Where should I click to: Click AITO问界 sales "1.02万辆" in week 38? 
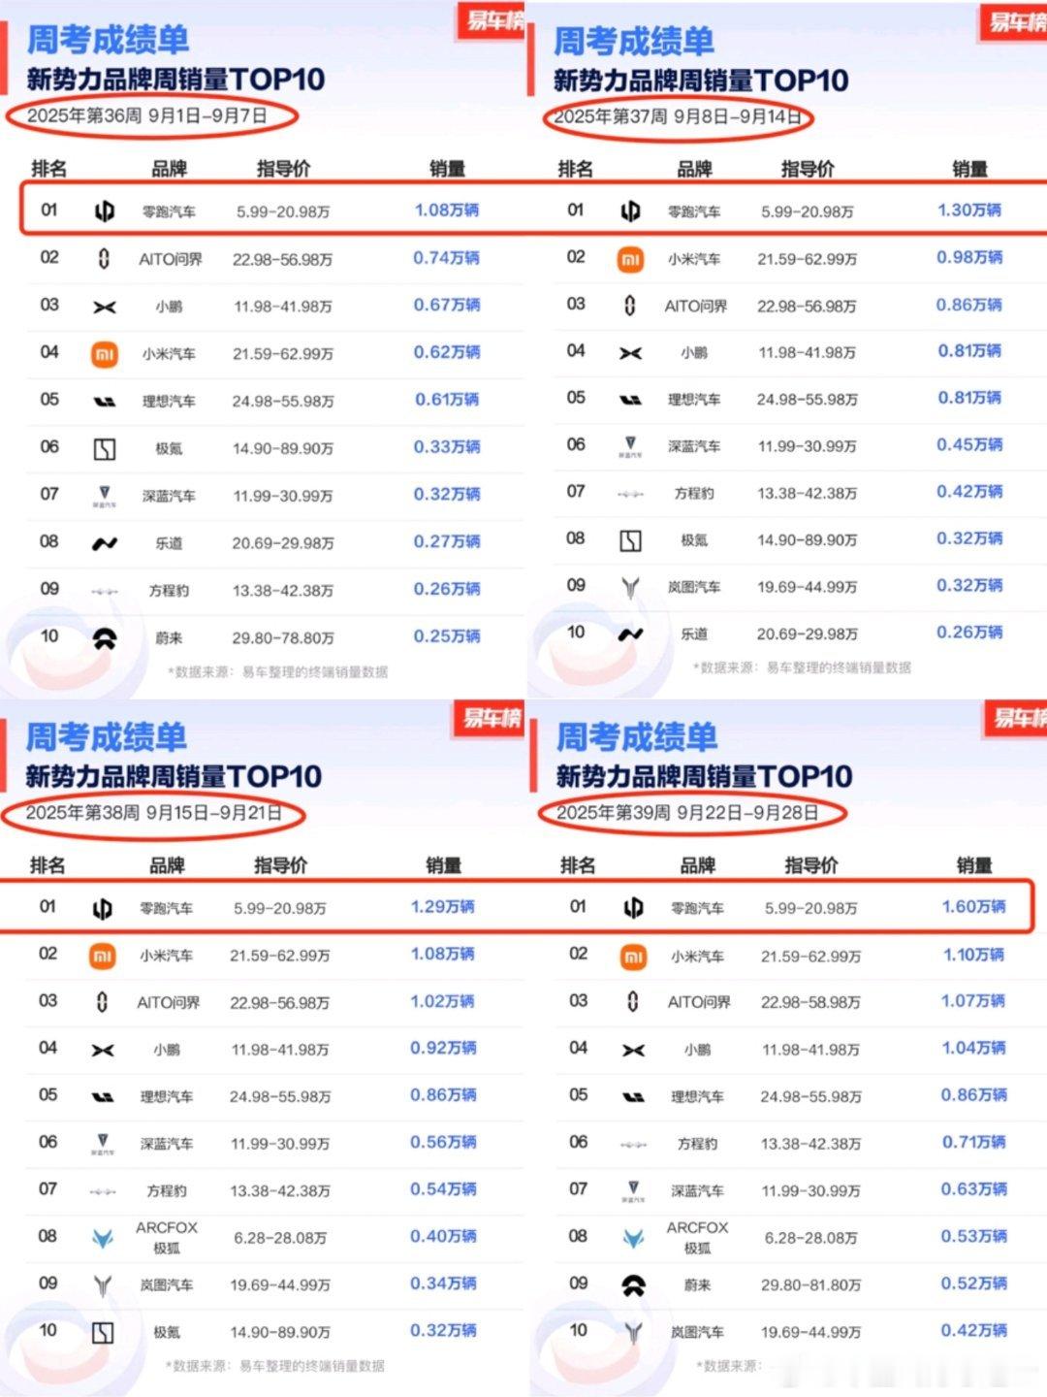pyautogui.click(x=443, y=1001)
